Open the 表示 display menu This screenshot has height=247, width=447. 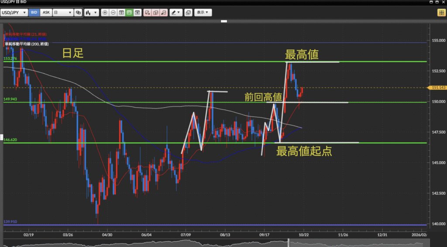click(x=203, y=13)
